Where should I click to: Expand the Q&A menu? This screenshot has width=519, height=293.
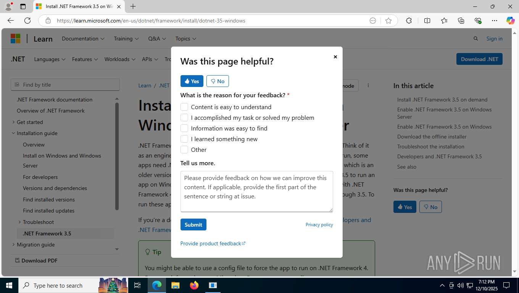tap(157, 39)
